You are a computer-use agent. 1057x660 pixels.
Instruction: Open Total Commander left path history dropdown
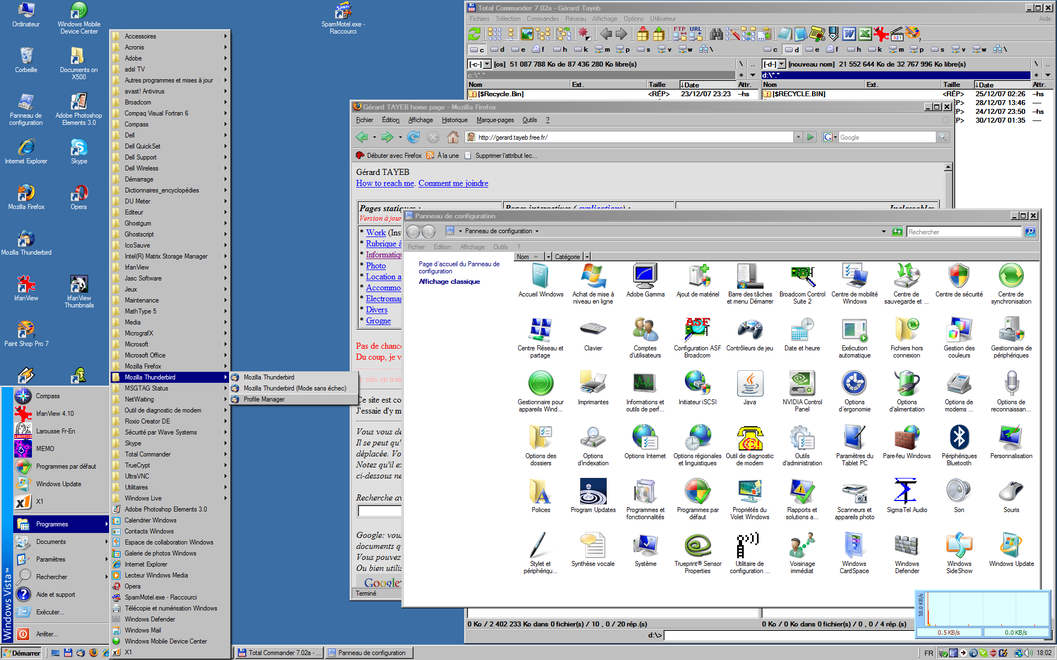coord(751,75)
